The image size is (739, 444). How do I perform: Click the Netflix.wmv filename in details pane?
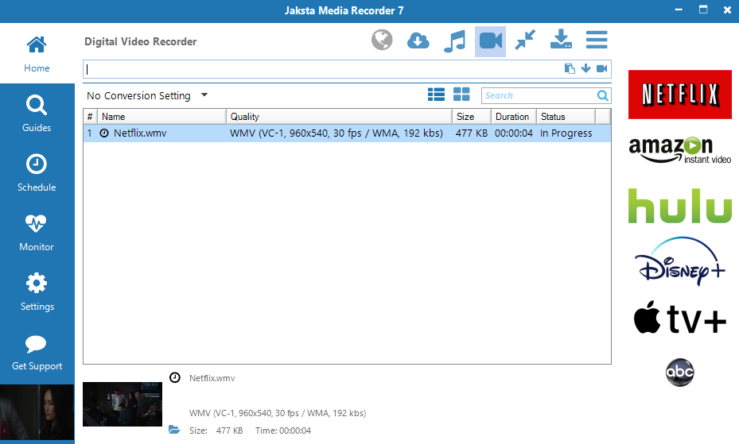click(212, 378)
